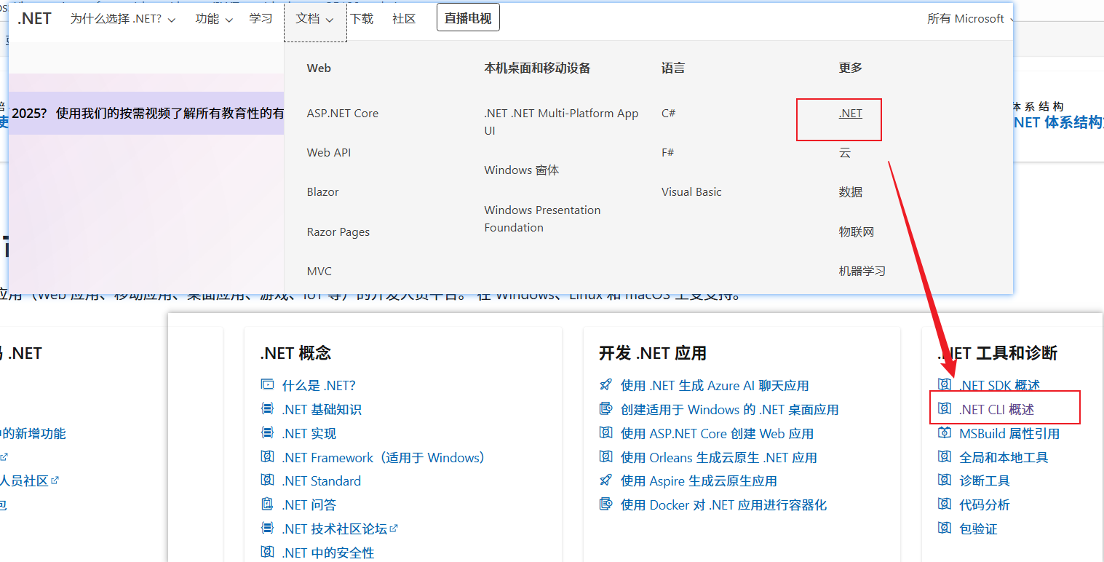Click icon beside .NET Standard
Image resolution: width=1104 pixels, height=562 pixels.
267,480
